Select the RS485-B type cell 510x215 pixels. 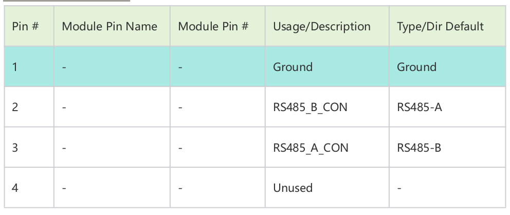coord(419,148)
